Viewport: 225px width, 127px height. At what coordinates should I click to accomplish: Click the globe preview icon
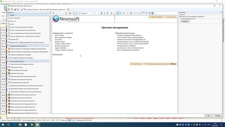click(153, 13)
